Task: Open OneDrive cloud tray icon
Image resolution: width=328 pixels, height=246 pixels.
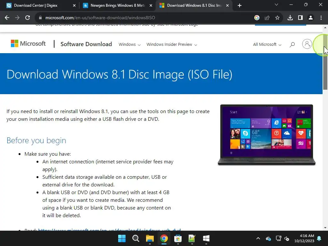Action: [x=268, y=238]
